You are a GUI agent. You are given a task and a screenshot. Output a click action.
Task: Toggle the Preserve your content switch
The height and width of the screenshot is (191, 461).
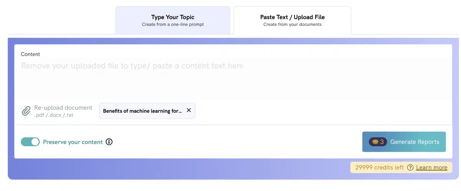click(x=30, y=142)
